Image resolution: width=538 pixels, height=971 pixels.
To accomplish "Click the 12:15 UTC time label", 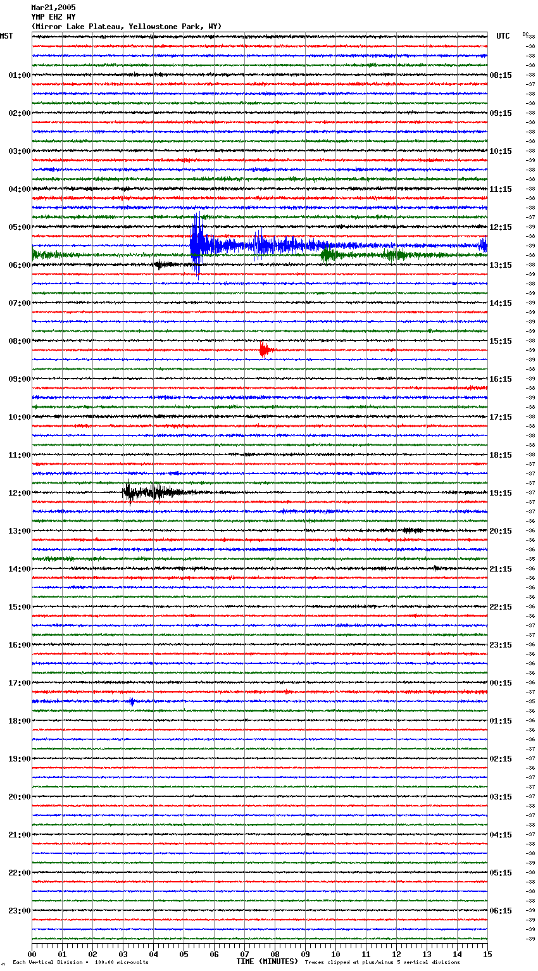I will coord(501,227).
